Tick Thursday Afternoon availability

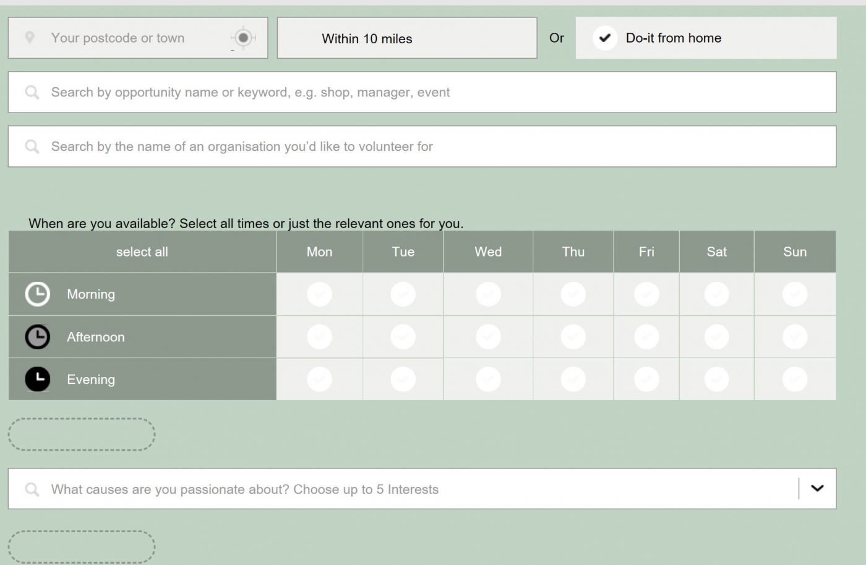coord(573,337)
